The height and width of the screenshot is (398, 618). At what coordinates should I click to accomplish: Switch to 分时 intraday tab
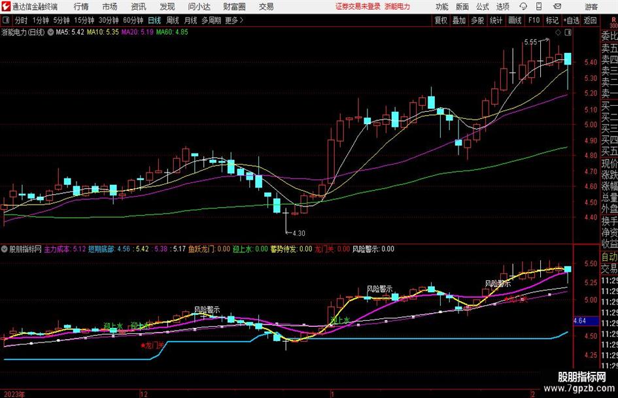pyautogui.click(x=22, y=20)
